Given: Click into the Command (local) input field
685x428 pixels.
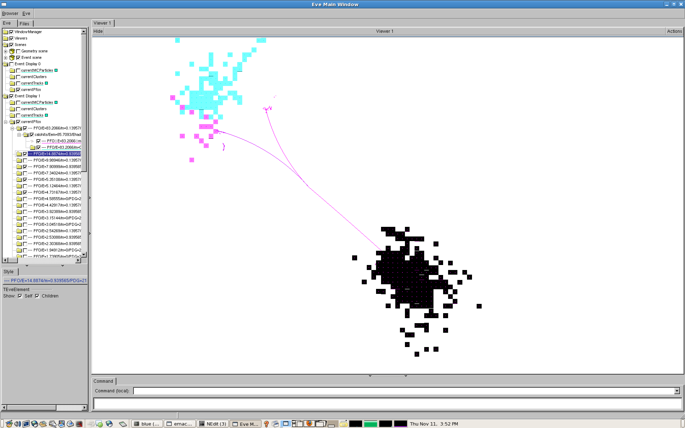Looking at the screenshot, I should coord(403,391).
